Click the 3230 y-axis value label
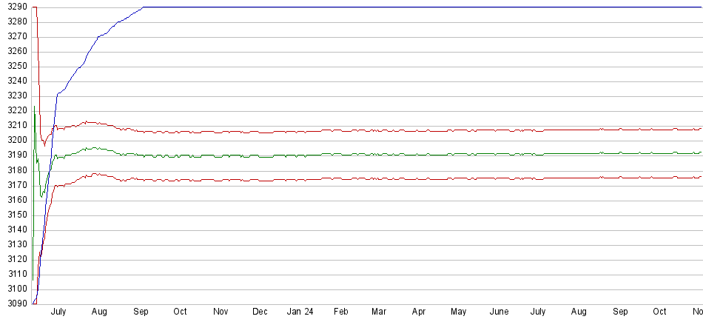This screenshot has width=703, height=322. click(16, 95)
